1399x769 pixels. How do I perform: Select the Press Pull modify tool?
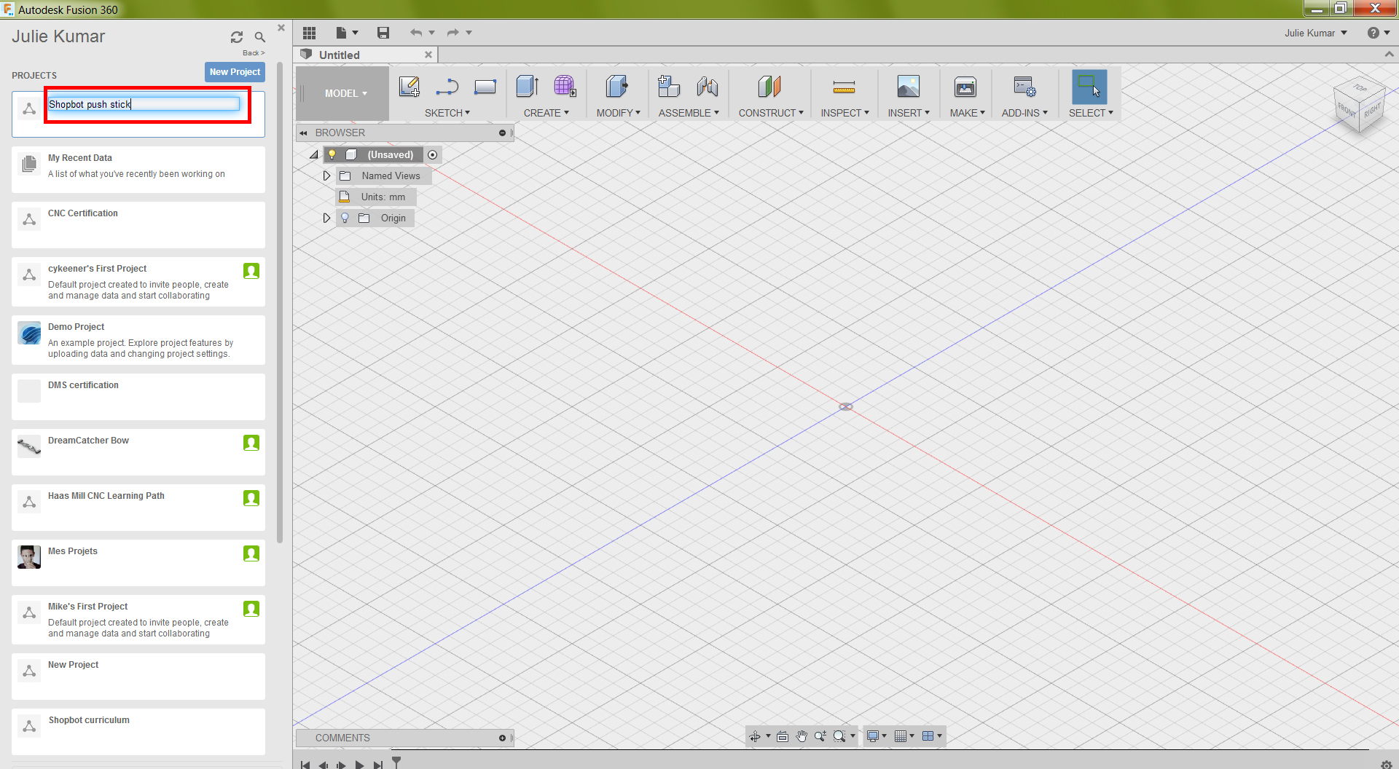(616, 87)
